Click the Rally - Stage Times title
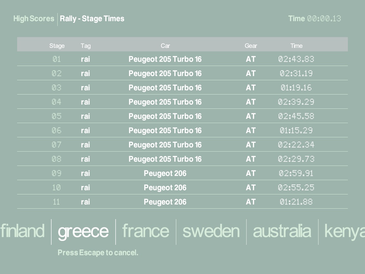365x274 pixels. point(92,19)
